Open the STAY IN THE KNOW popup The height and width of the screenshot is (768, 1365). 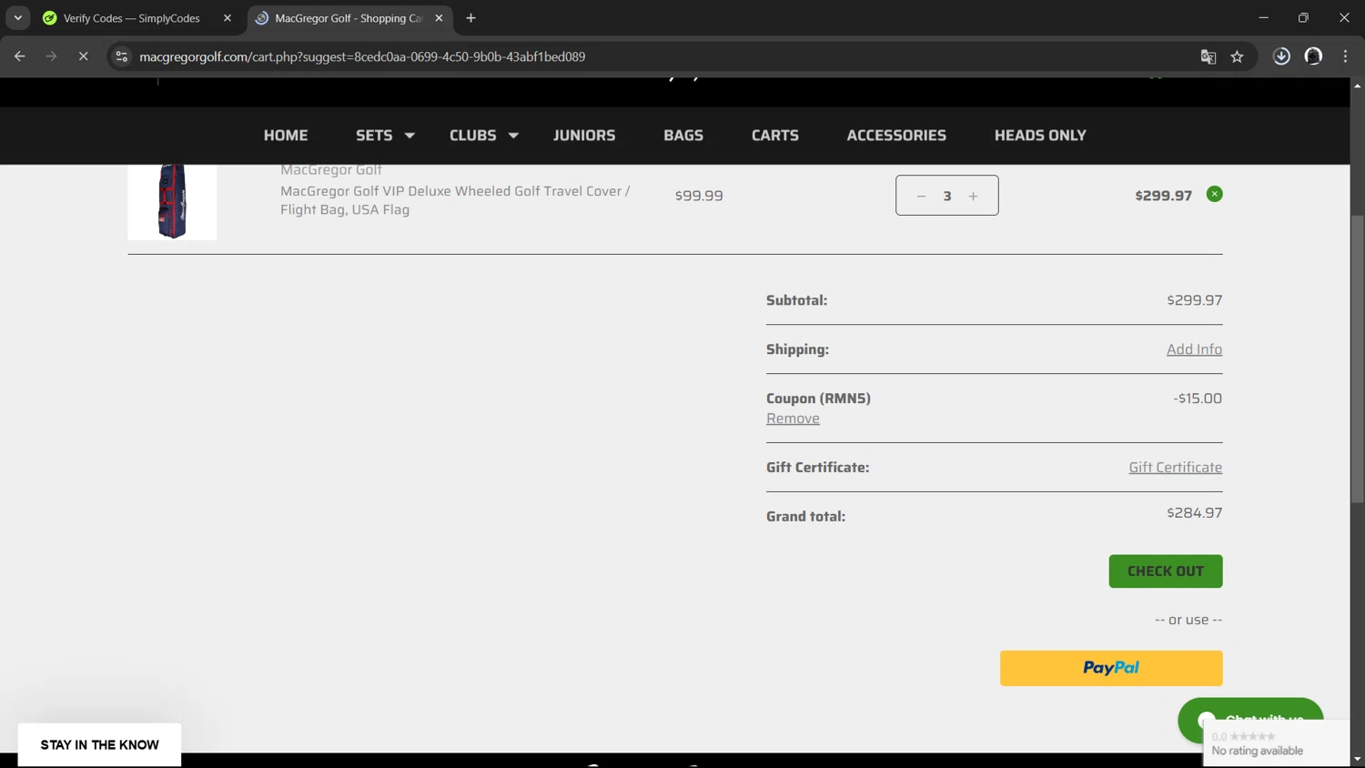tap(99, 744)
